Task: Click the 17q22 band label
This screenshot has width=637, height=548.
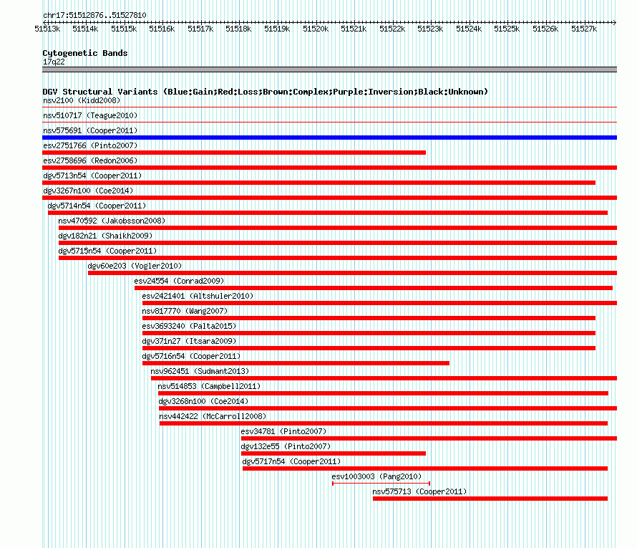Action: pyautogui.click(x=54, y=62)
